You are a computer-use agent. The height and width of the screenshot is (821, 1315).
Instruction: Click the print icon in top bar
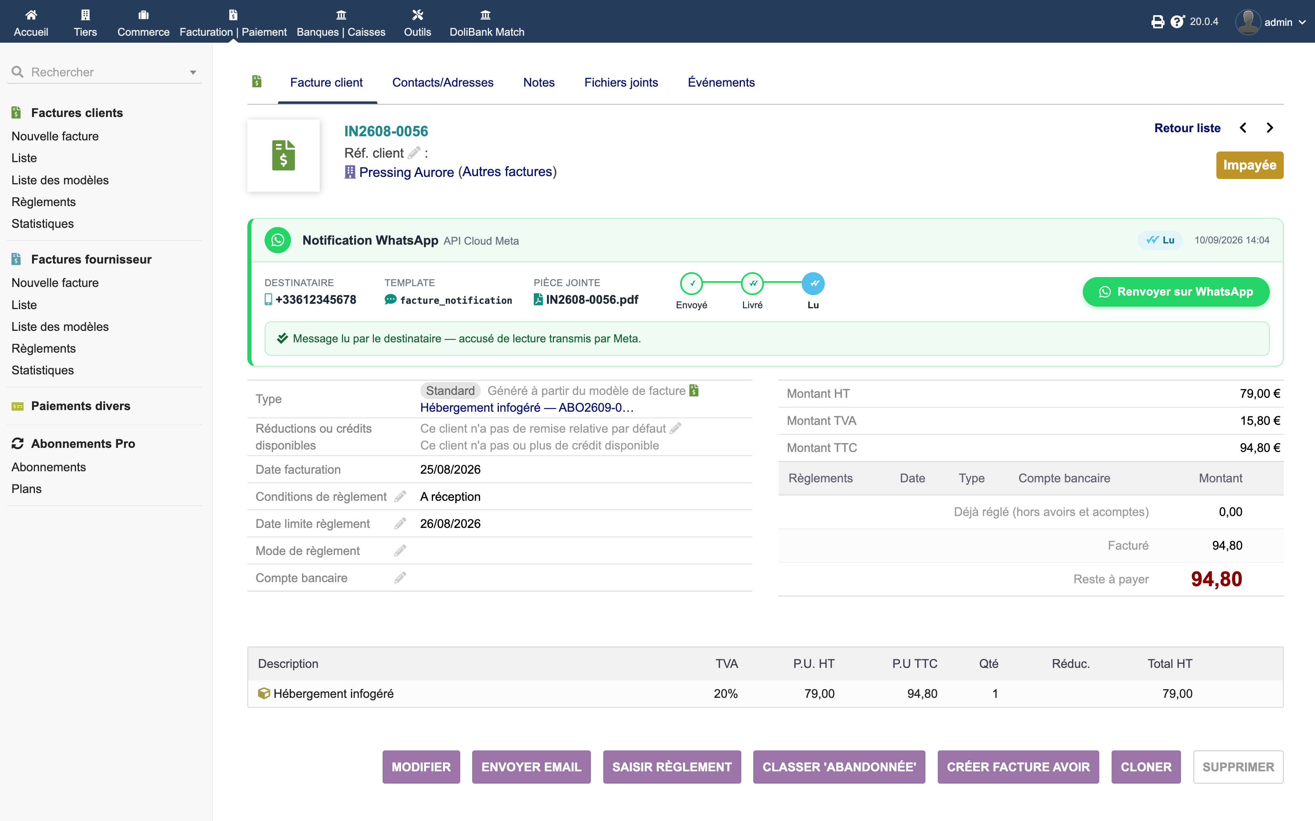click(1158, 22)
